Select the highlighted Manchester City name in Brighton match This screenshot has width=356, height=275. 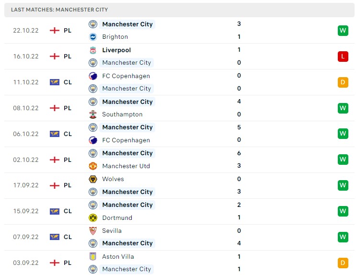point(127,24)
